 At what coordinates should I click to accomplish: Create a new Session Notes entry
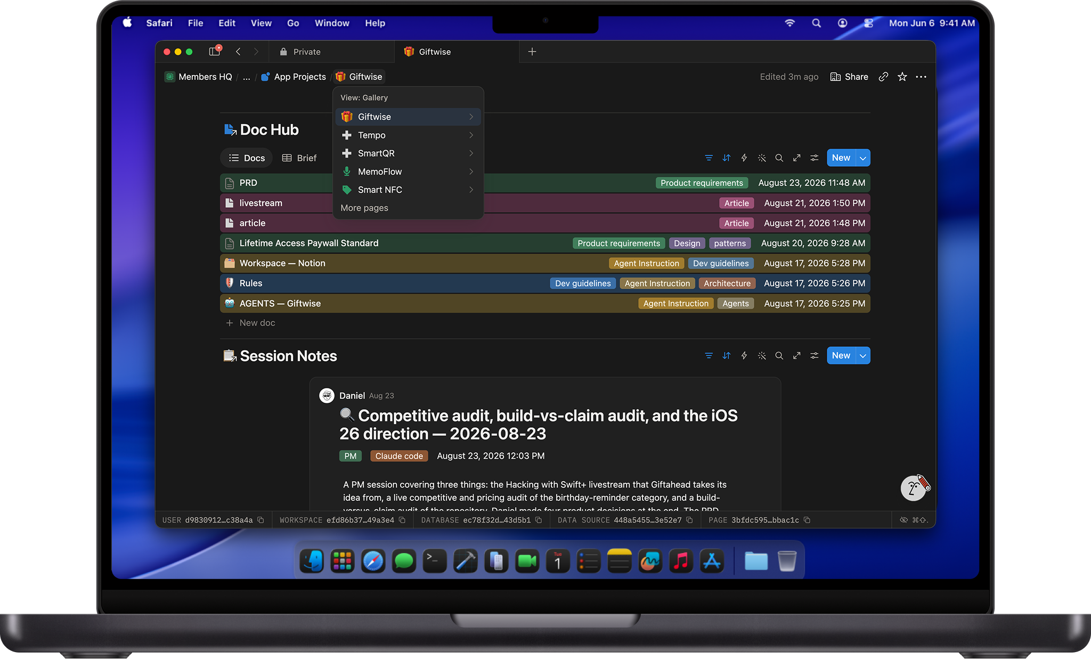pyautogui.click(x=841, y=355)
